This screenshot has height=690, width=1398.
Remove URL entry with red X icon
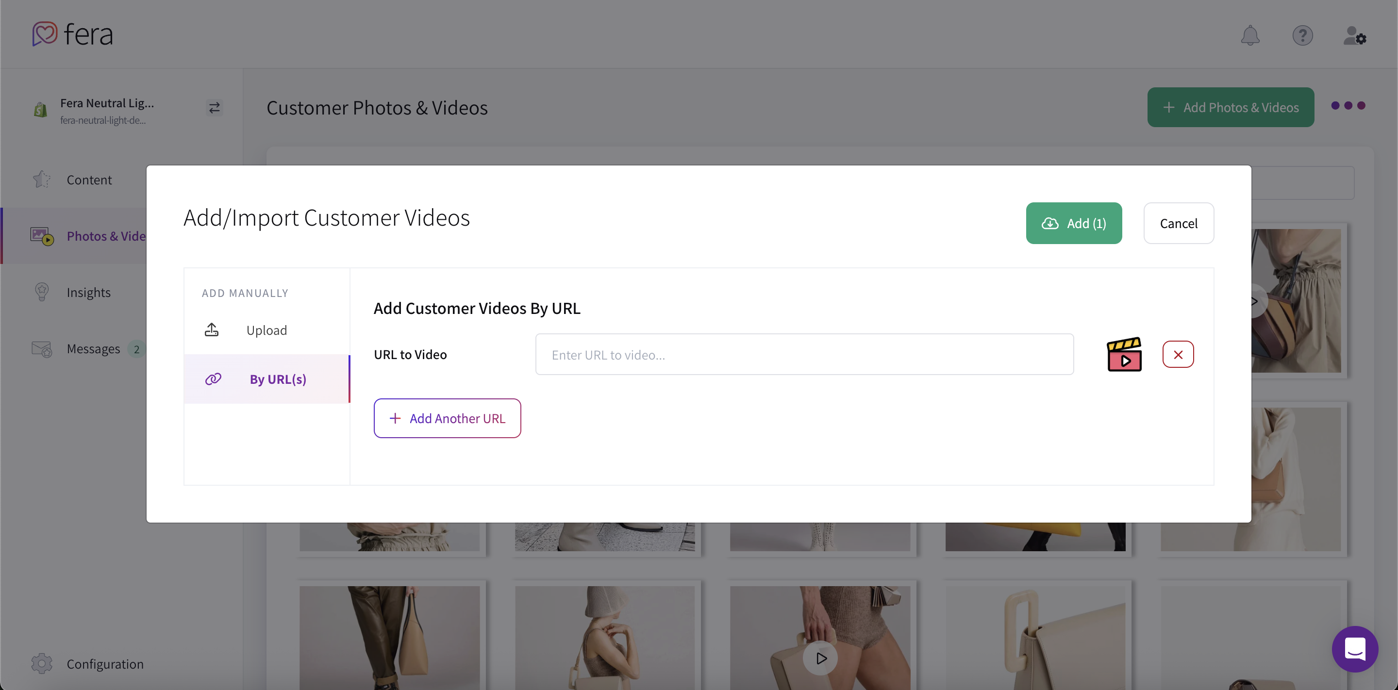pyautogui.click(x=1178, y=354)
